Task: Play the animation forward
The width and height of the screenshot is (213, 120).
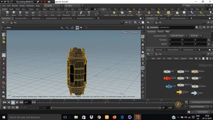Action: (17, 102)
